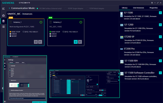This screenshot has height=103, width=163.
Task: Collapse the Communication Mode chevron
Action: coord(9,8)
